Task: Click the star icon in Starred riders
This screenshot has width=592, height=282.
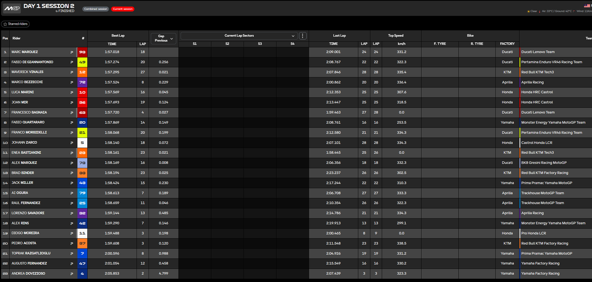Action: click(5, 24)
